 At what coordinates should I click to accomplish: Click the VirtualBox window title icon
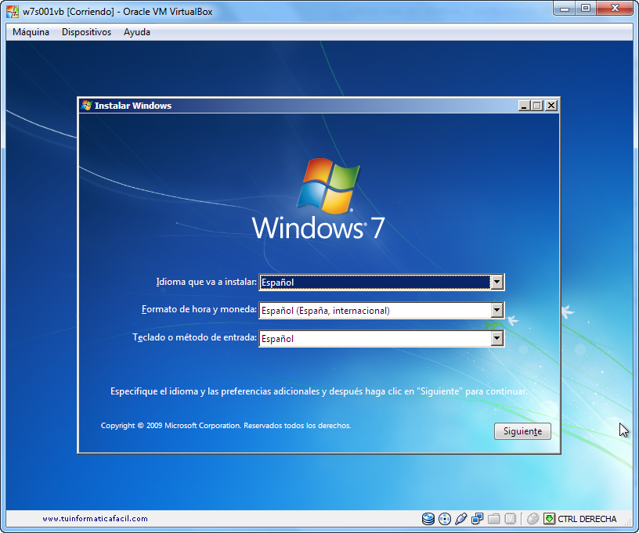13,12
